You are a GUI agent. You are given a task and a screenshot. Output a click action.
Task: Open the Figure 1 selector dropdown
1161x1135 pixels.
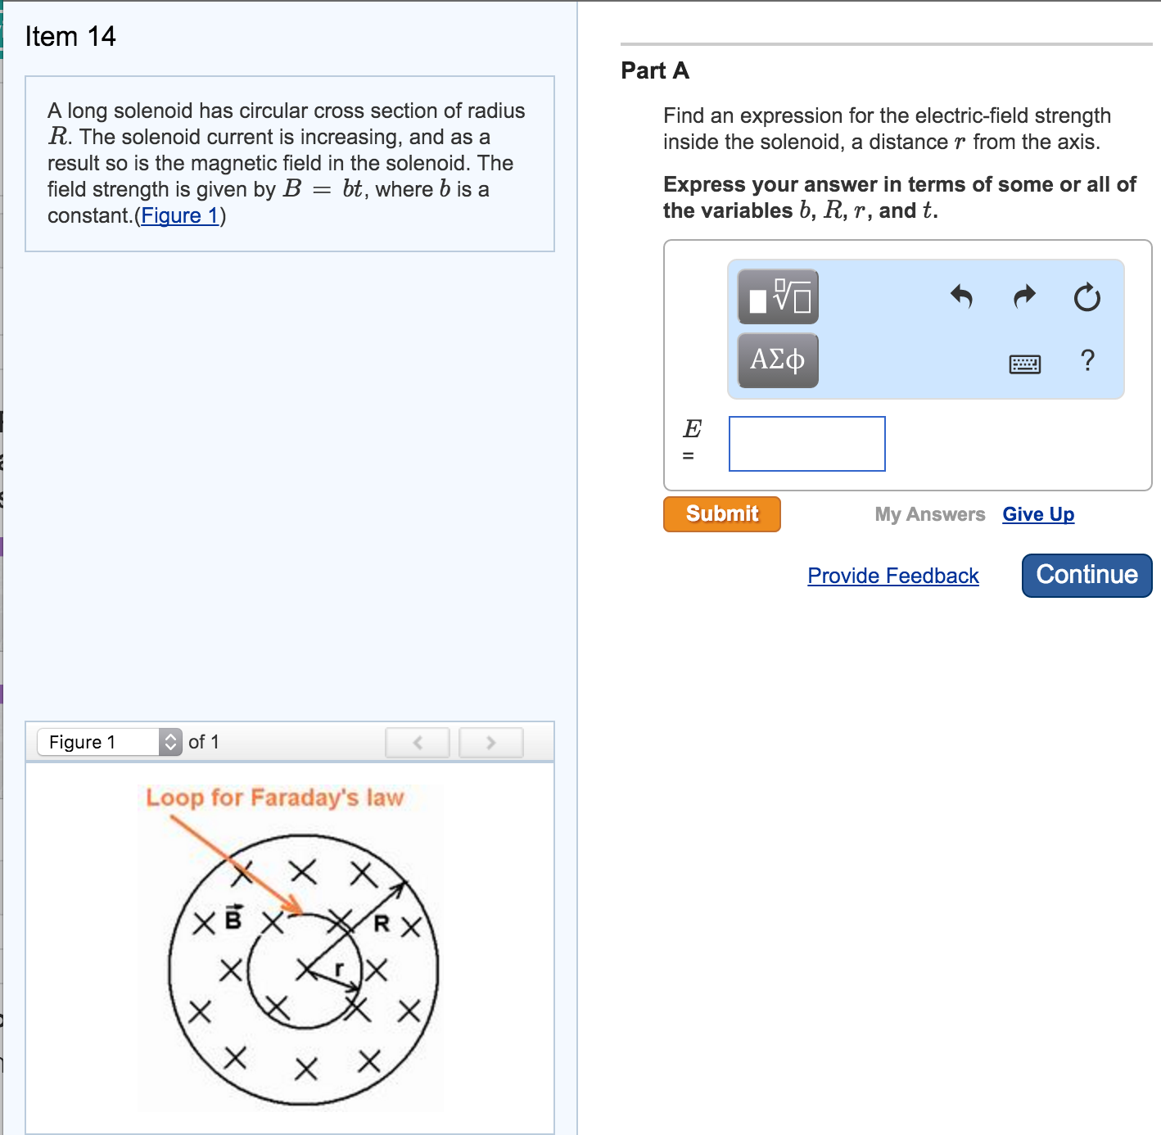110,742
